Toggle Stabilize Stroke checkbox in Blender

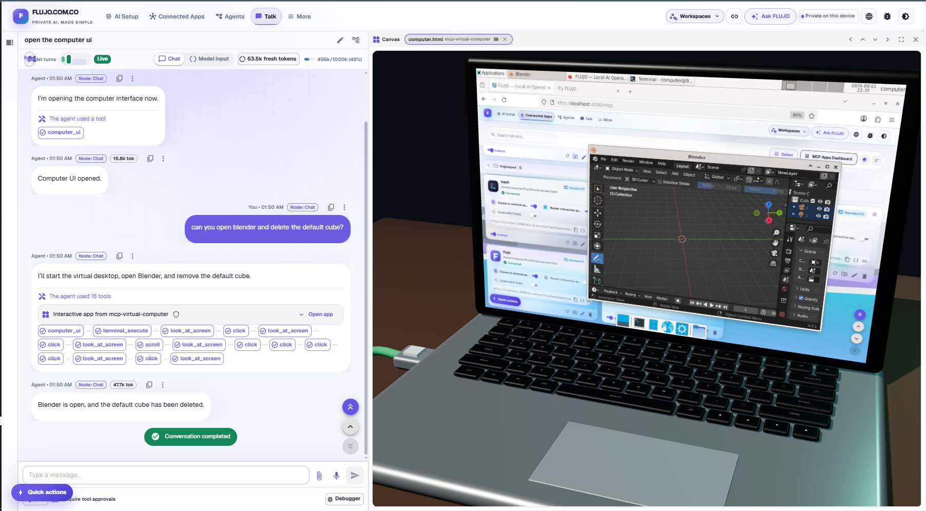pyautogui.click(x=660, y=182)
